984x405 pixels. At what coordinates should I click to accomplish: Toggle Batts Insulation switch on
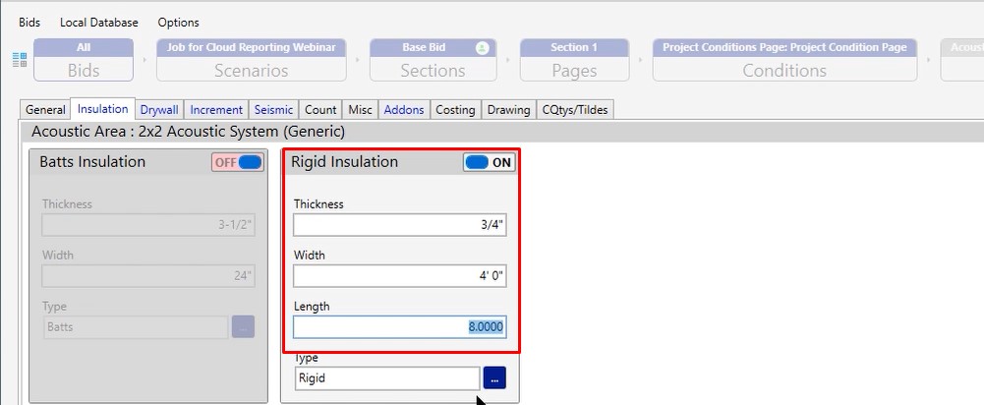pyautogui.click(x=237, y=162)
